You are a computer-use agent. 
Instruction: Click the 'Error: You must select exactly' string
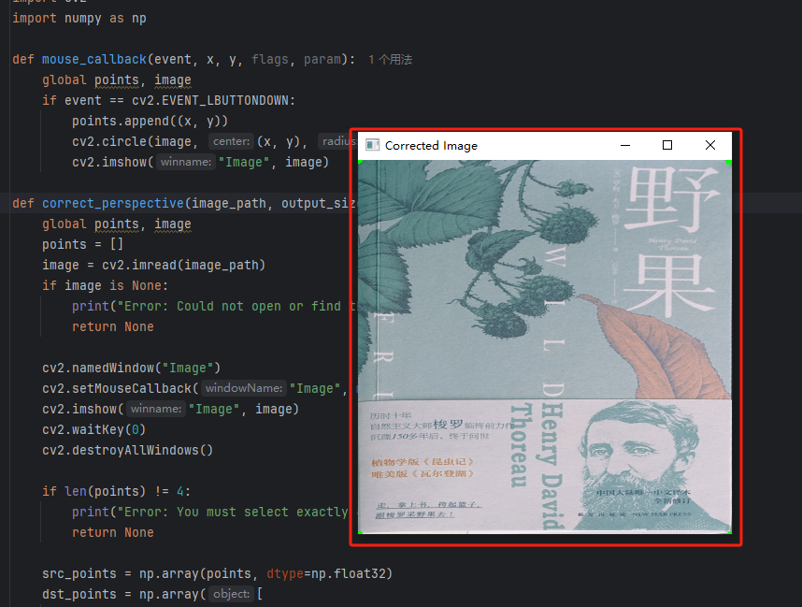click(234, 513)
